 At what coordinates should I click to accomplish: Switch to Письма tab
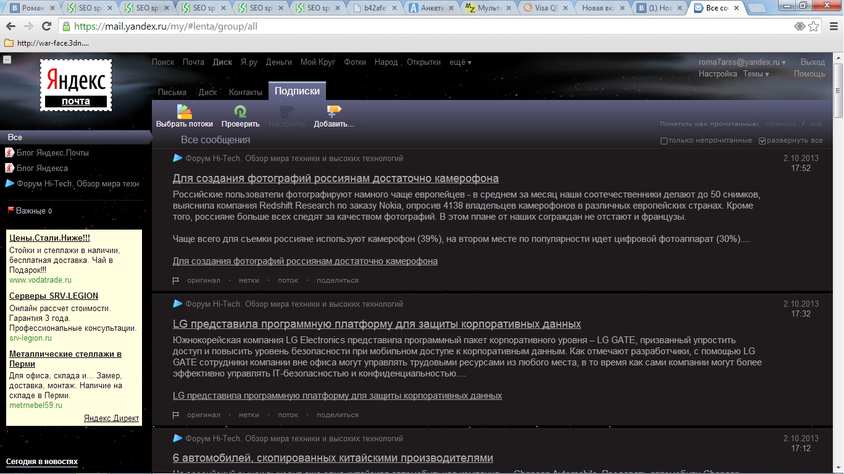click(x=172, y=92)
